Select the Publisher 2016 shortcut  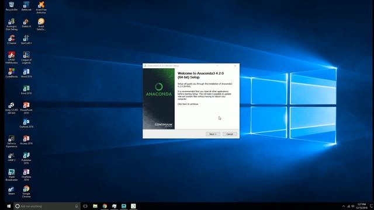pos(26,158)
